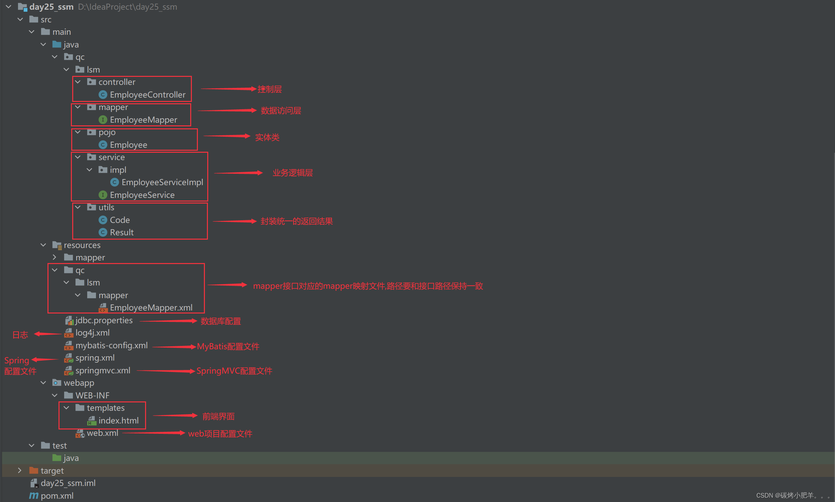Click the resources root folder icon
The image size is (835, 502).
[57, 245]
